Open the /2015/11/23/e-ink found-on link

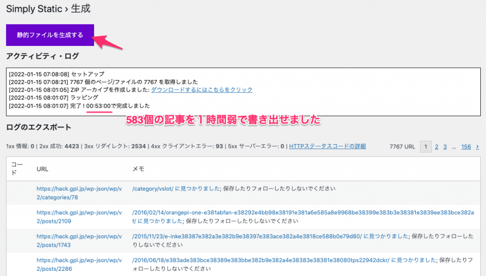270,236
